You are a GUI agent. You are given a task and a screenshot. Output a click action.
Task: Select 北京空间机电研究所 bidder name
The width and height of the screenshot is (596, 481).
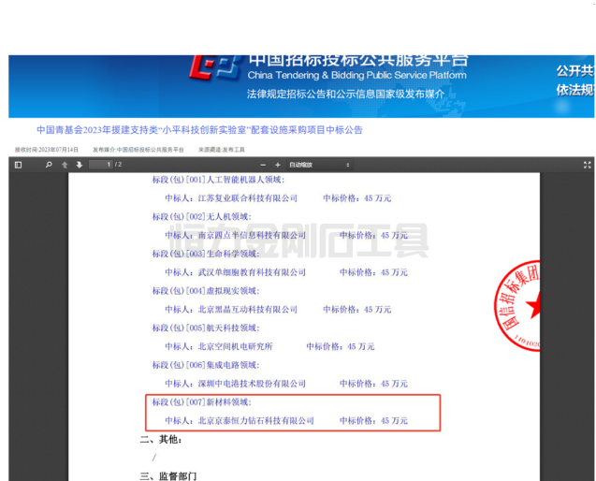point(235,346)
